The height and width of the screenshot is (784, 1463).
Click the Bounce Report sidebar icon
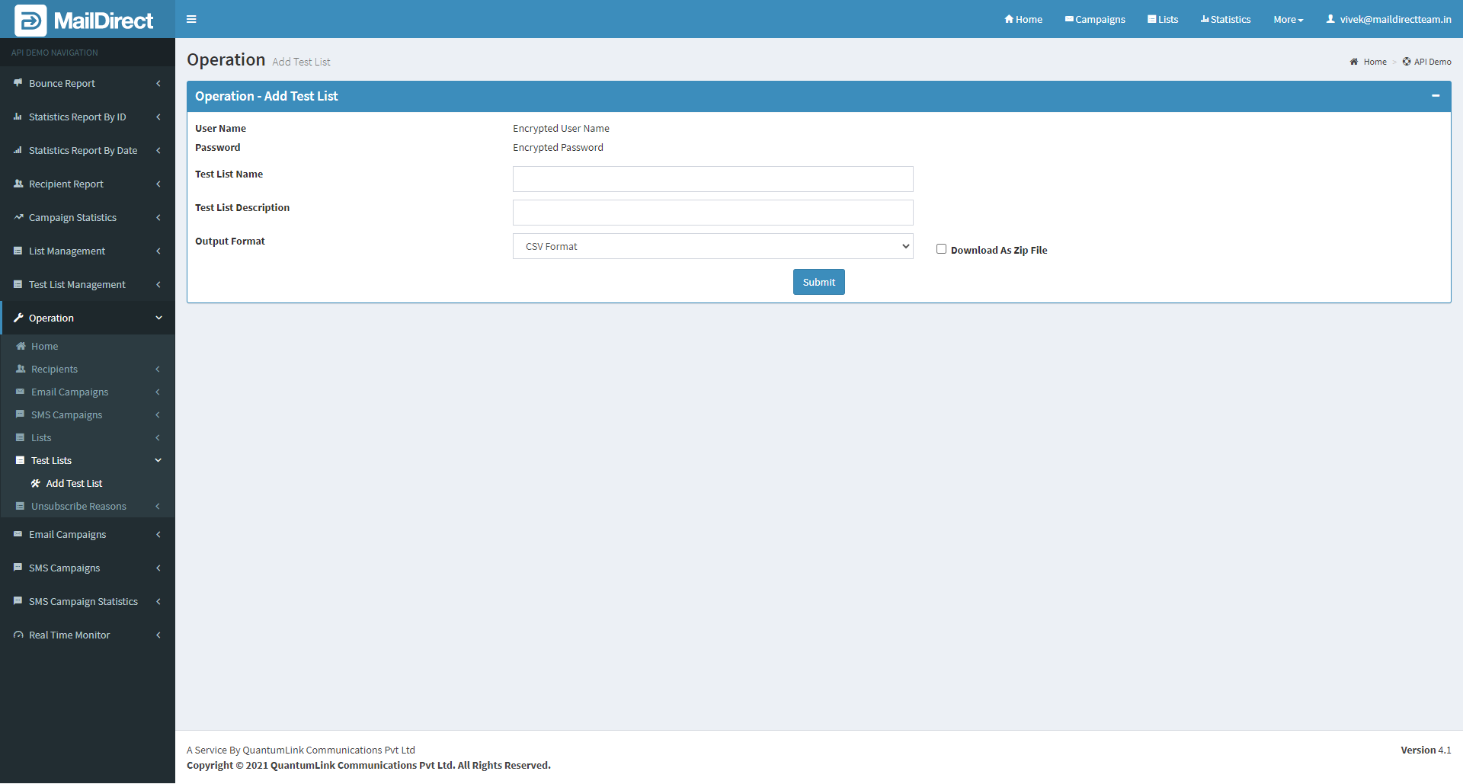tap(18, 83)
